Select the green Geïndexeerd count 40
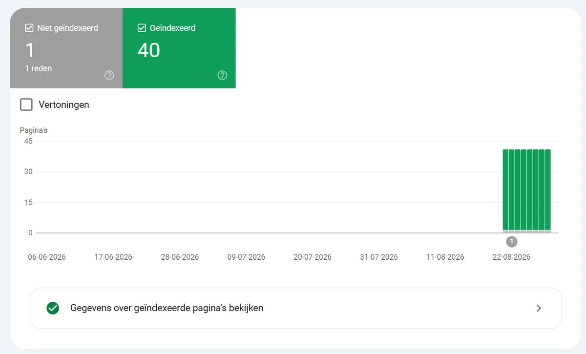Image resolution: width=586 pixels, height=354 pixels. (x=149, y=50)
